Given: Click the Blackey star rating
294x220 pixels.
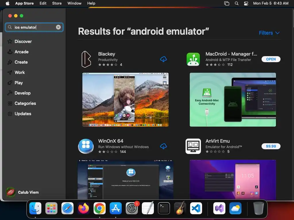Looking at the screenshot, I should [108, 65].
